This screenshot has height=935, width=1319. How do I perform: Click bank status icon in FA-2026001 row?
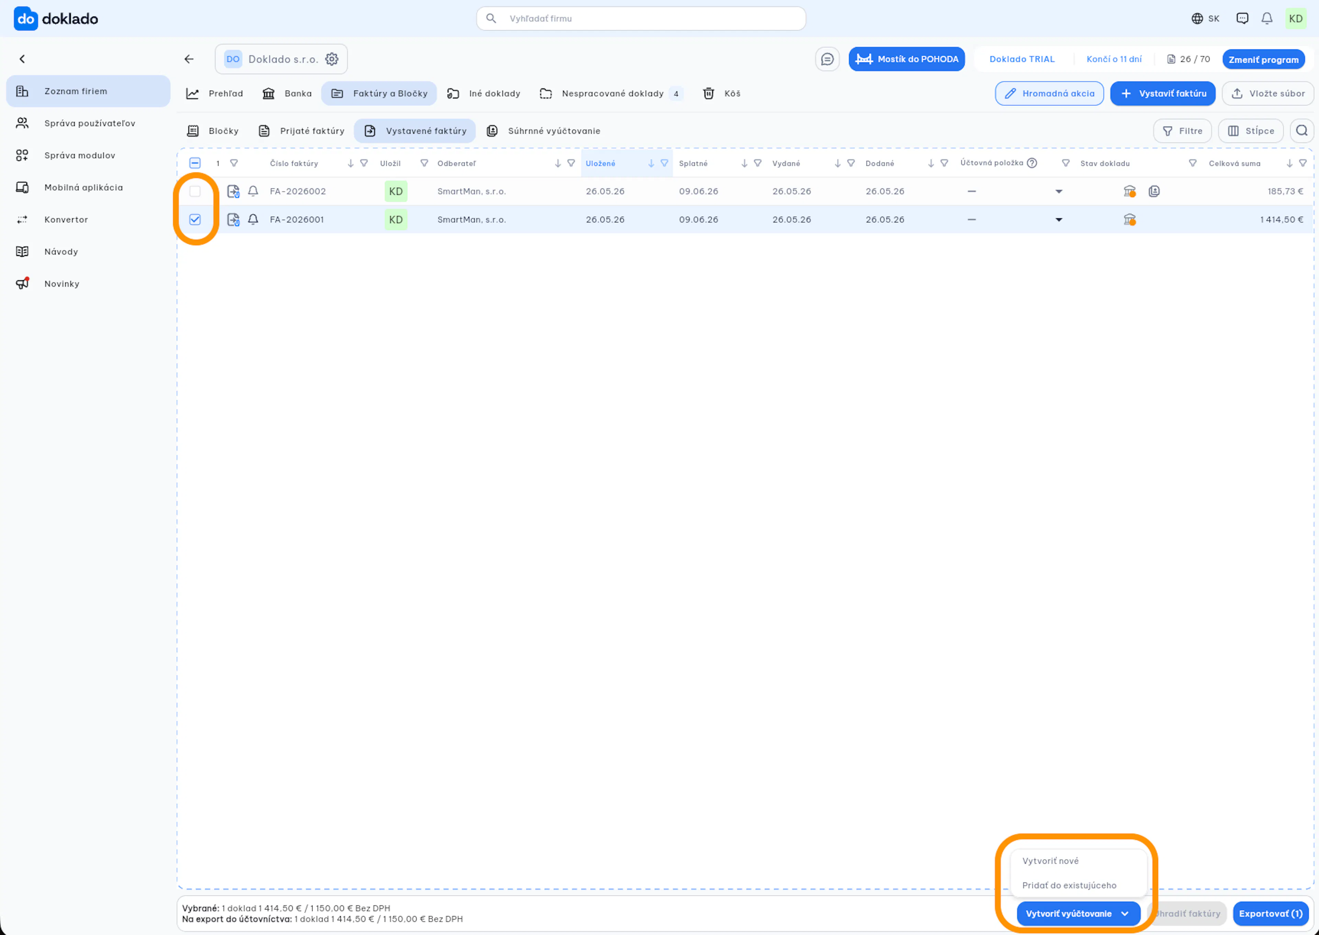pyautogui.click(x=1129, y=219)
